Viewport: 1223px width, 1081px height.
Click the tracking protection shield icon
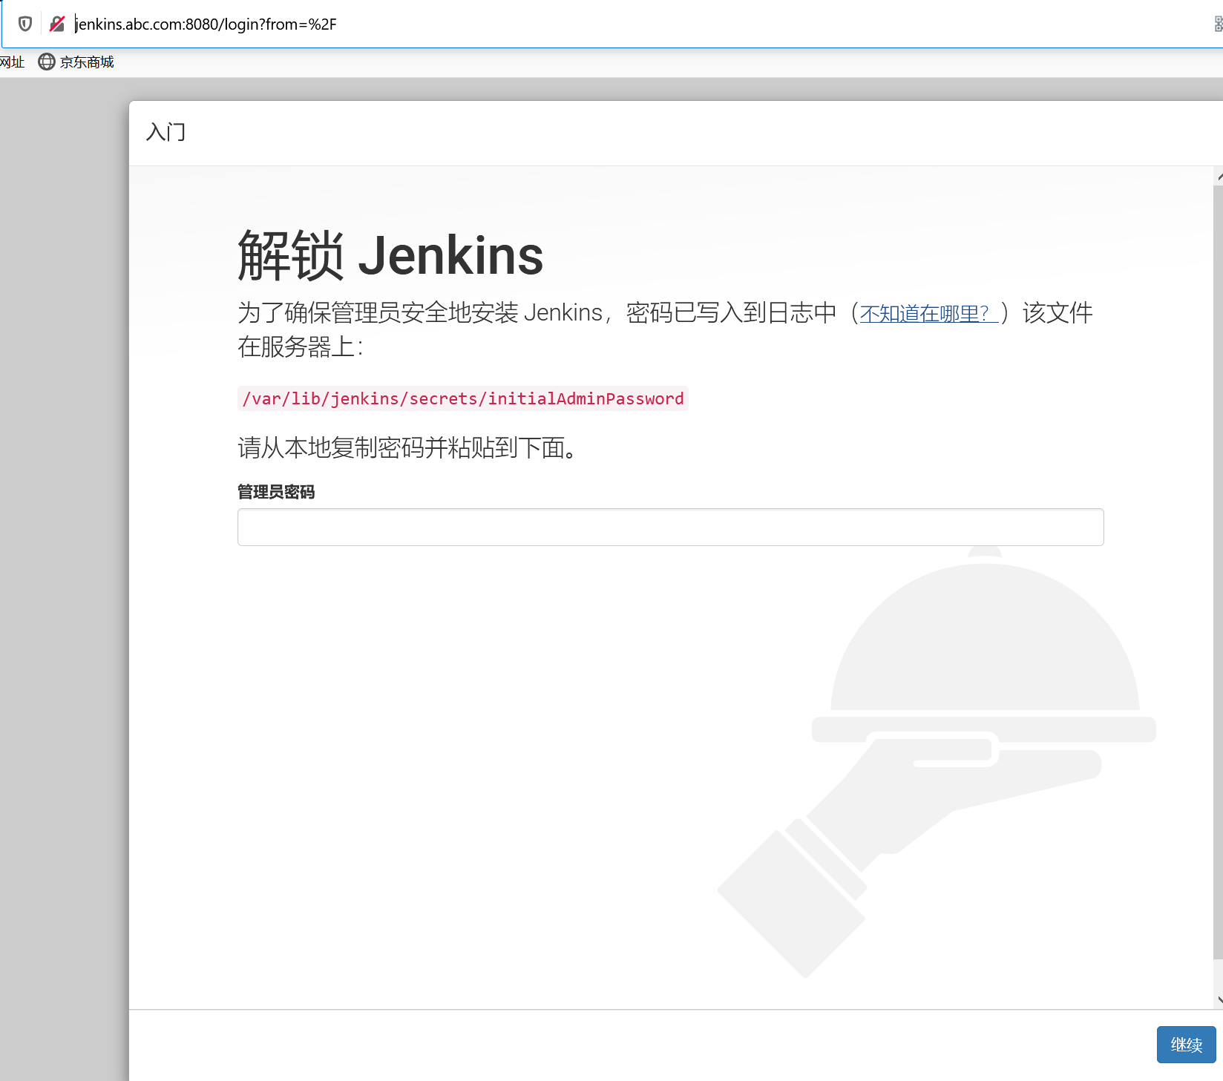pyautogui.click(x=25, y=24)
